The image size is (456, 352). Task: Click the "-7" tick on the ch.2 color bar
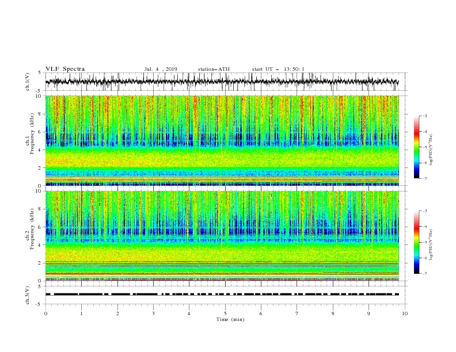point(425,274)
